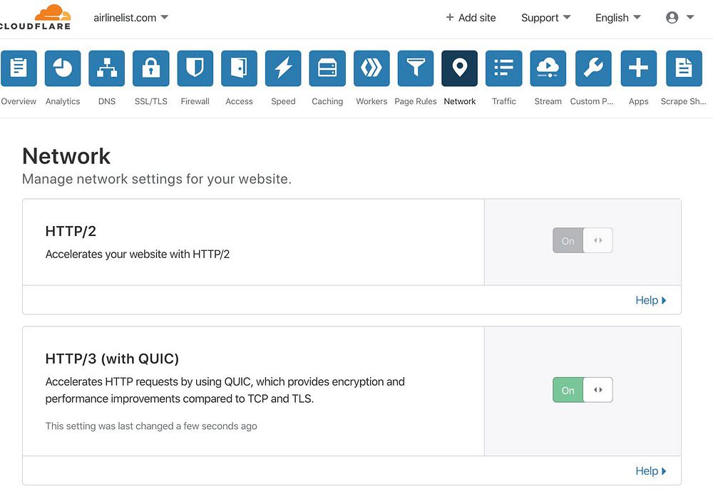Click the Stream tab label

pyautogui.click(x=548, y=101)
